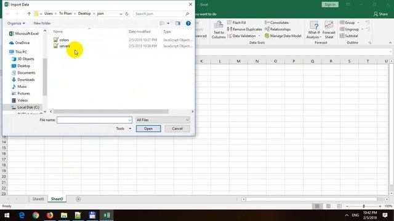Launch Edge browser from taskbar
This screenshot has width=394, height=221.
point(22,215)
